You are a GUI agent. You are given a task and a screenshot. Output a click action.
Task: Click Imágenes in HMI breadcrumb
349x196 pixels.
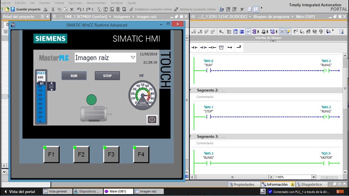click(x=122, y=17)
